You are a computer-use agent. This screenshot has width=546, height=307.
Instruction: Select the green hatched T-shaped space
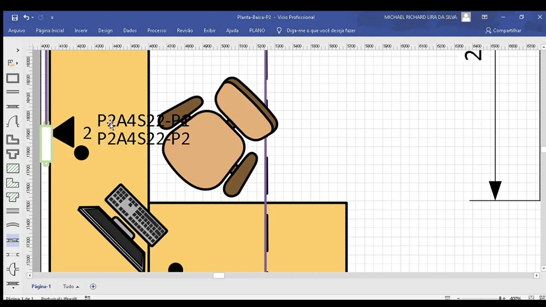13,197
